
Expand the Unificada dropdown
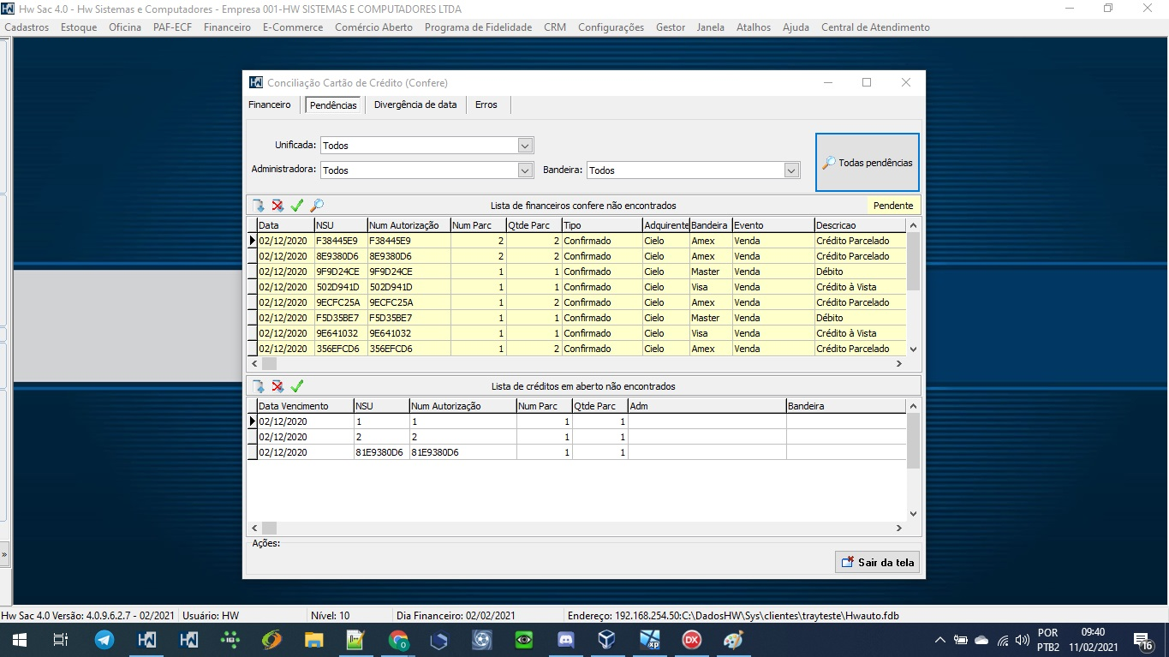(x=526, y=146)
